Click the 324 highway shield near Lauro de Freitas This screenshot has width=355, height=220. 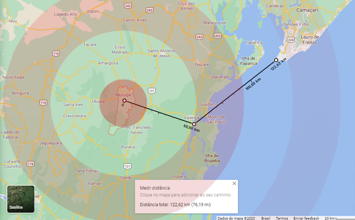(x=291, y=40)
